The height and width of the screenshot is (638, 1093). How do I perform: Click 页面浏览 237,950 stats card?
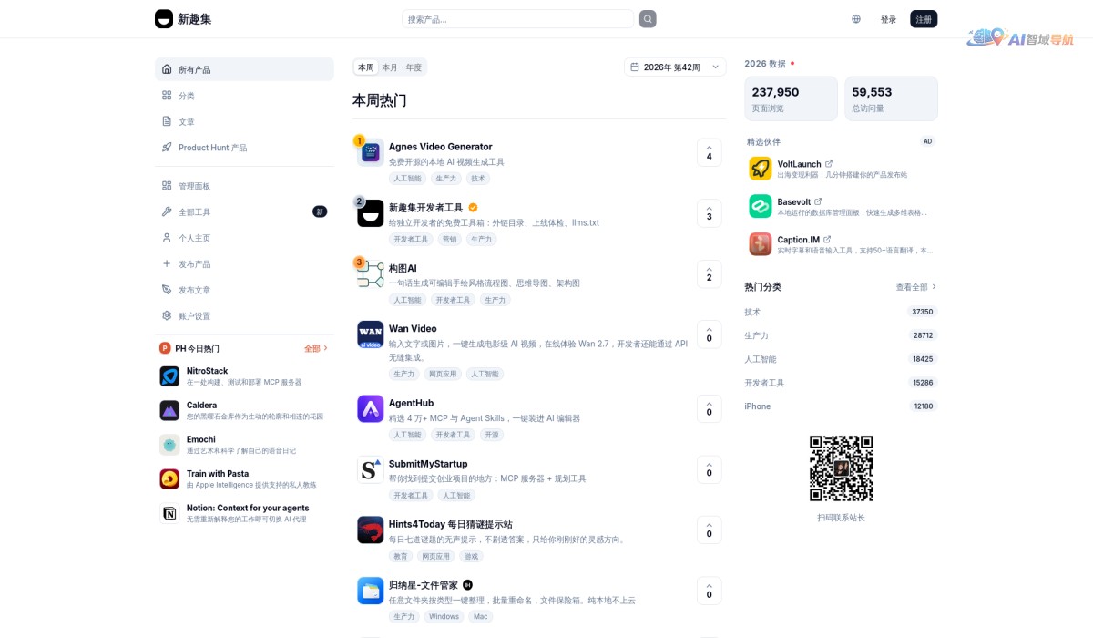[x=791, y=98]
